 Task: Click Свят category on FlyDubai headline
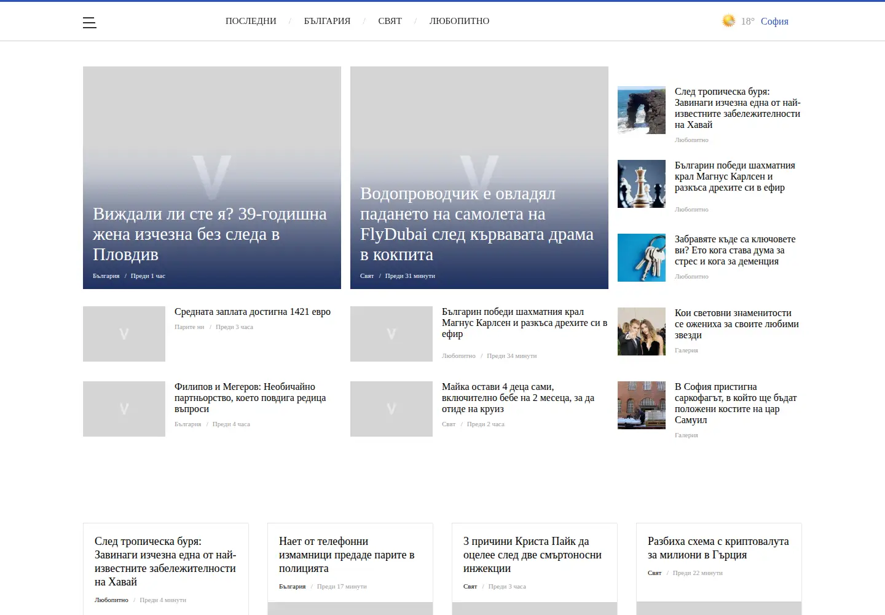pos(367,276)
